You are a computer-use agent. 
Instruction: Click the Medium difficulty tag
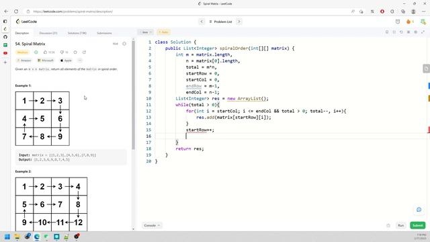pyautogui.click(x=22, y=52)
